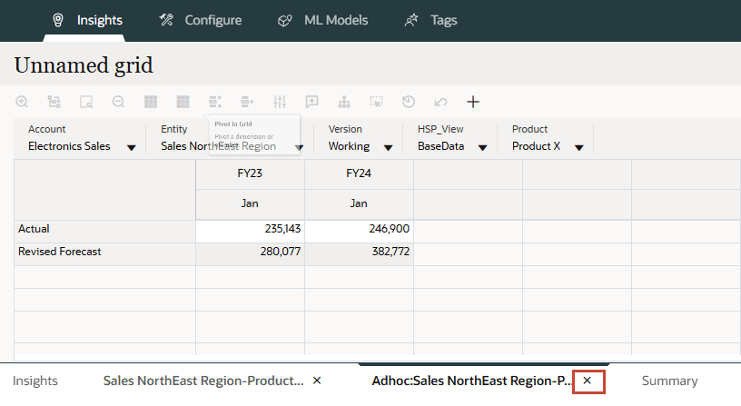
Task: Click the Zoom Out toolbar icon
Action: [x=118, y=102]
